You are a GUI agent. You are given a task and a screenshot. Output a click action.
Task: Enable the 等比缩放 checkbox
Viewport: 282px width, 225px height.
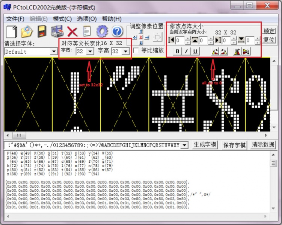136,50
